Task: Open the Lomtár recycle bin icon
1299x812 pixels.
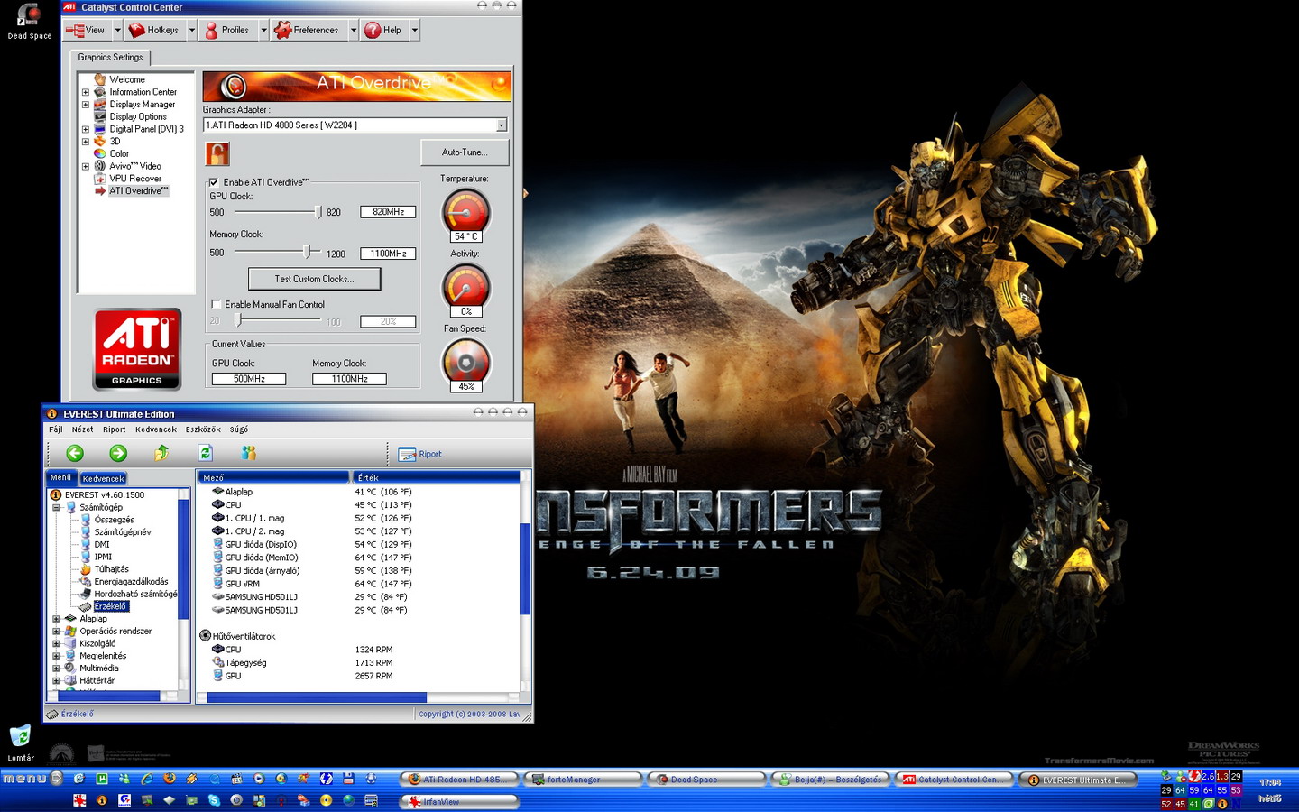Action: pos(20,743)
